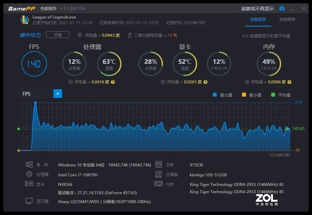The image size is (312, 215).
Task: Click the 275 maximum peak marker on chart
Action: click(x=35, y=103)
